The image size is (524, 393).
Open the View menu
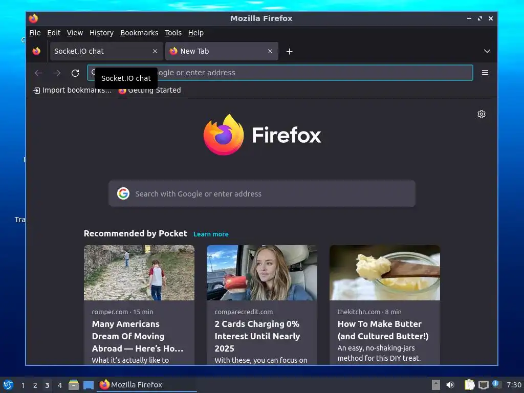[75, 33]
